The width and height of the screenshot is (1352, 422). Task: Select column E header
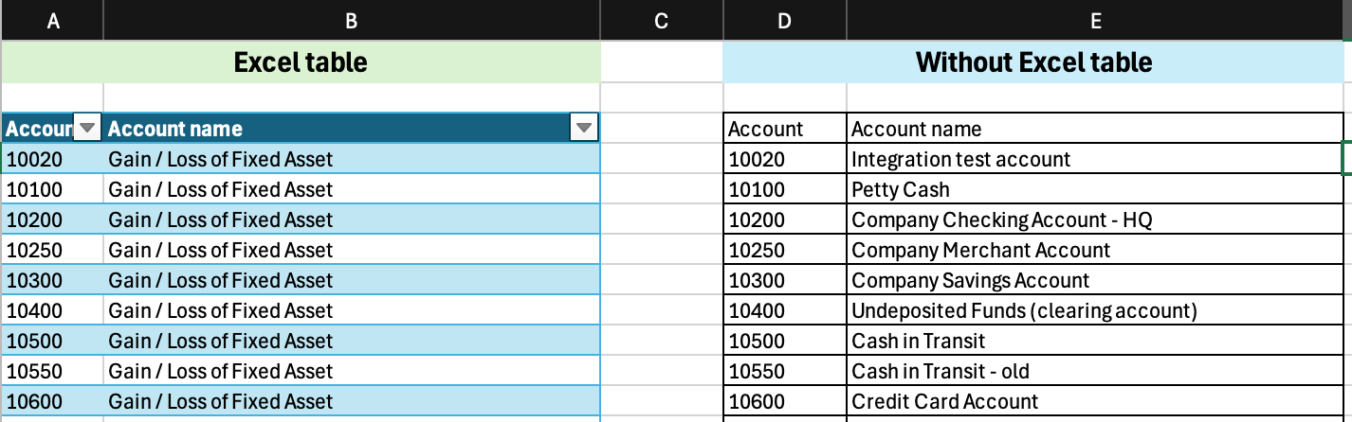tap(1095, 20)
